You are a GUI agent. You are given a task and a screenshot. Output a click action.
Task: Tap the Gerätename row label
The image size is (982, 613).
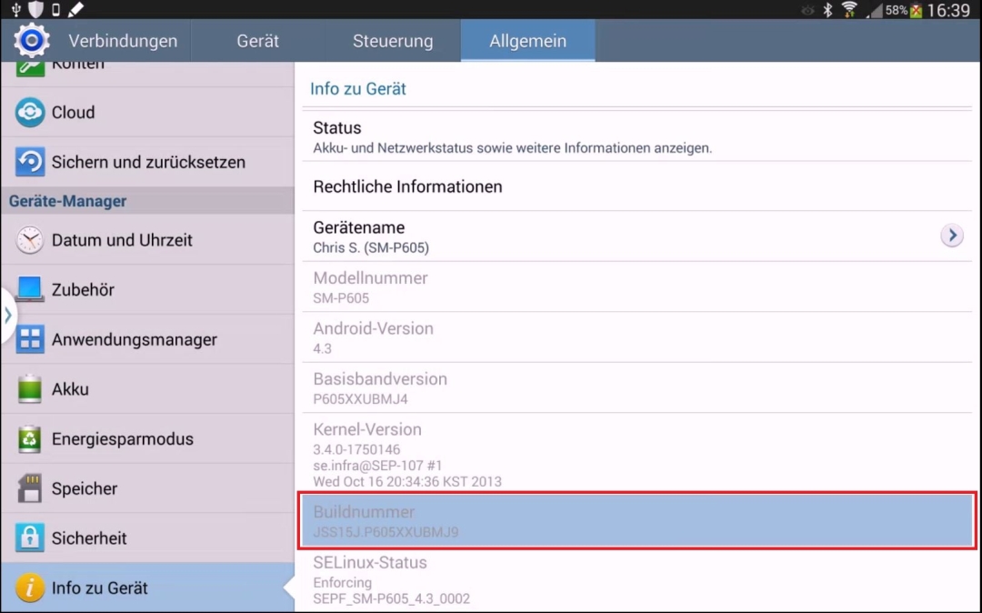coord(359,227)
